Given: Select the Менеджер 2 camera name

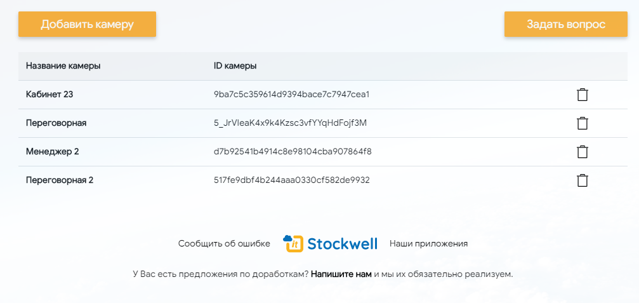Looking at the screenshot, I should tap(52, 152).
